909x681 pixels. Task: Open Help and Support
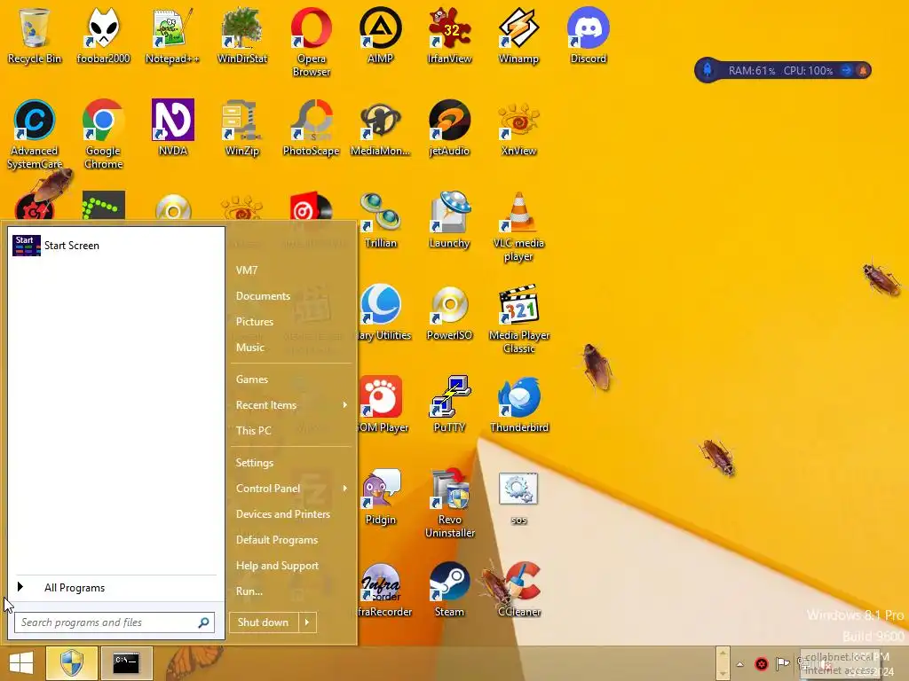(277, 566)
